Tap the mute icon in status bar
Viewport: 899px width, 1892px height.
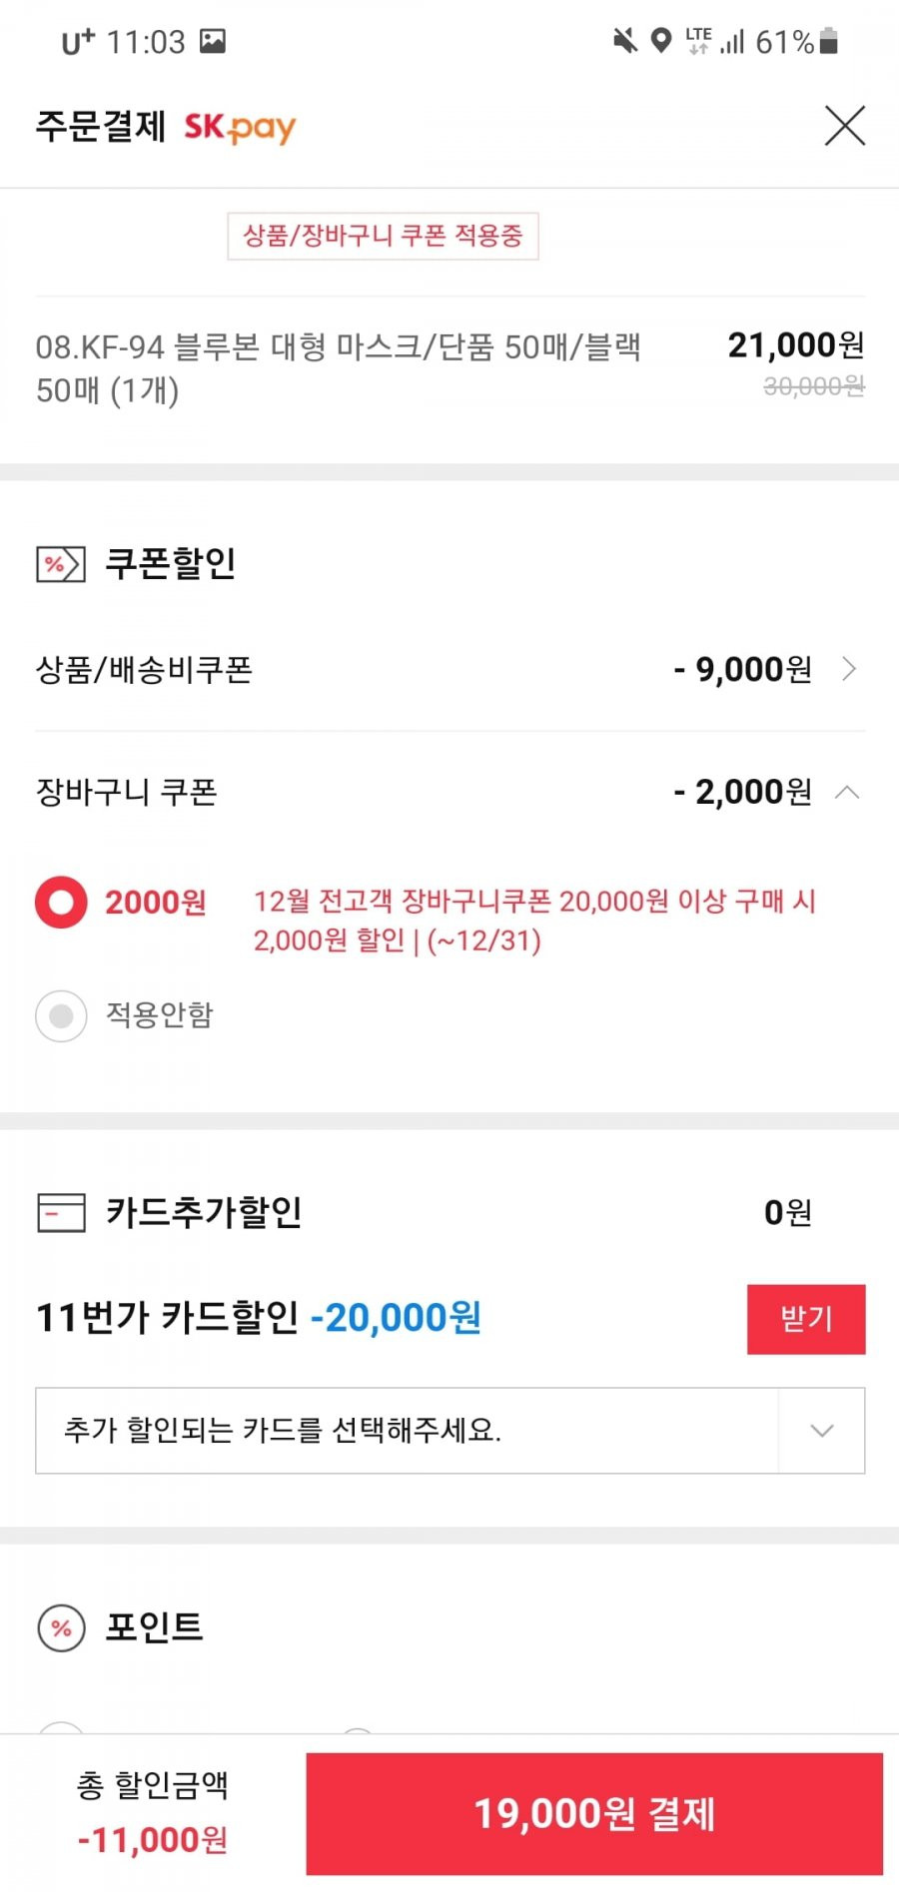tap(624, 41)
